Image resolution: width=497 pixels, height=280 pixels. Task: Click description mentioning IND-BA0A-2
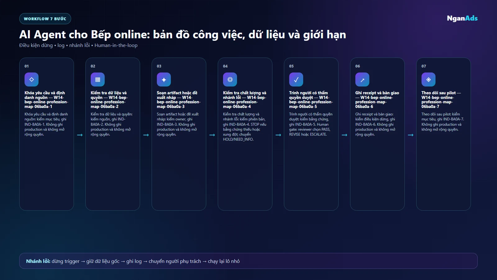click(x=112, y=124)
